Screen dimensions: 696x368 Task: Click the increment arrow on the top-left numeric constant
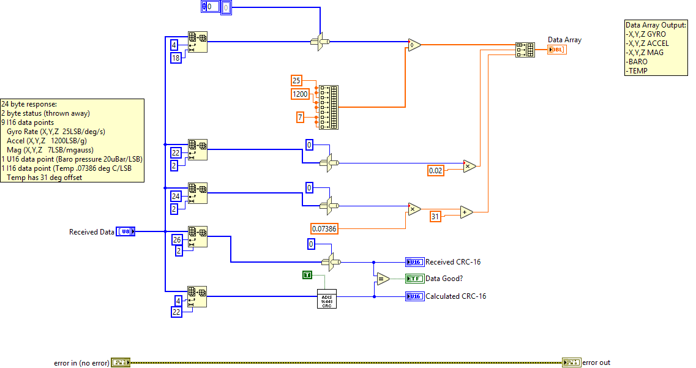(x=204, y=4)
